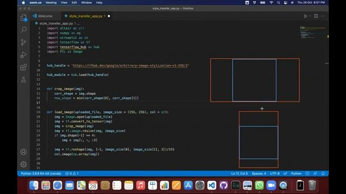
Task: Open the Source Control view
Action: (x=24, y=42)
